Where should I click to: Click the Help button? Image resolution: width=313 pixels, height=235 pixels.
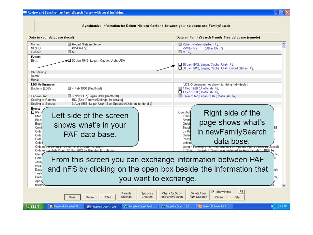coord(237,197)
